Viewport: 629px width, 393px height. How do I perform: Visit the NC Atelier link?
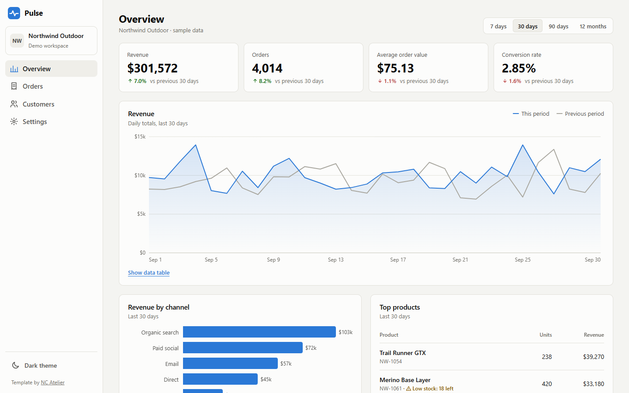53,383
